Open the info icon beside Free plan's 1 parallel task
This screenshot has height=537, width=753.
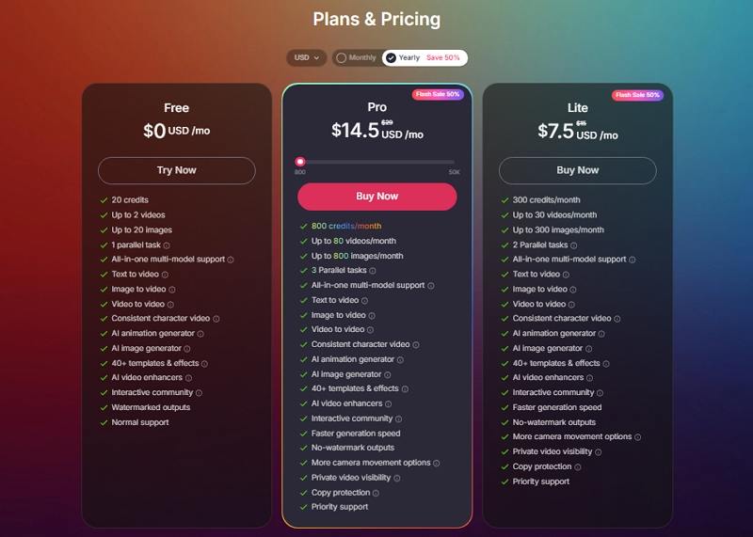167,245
